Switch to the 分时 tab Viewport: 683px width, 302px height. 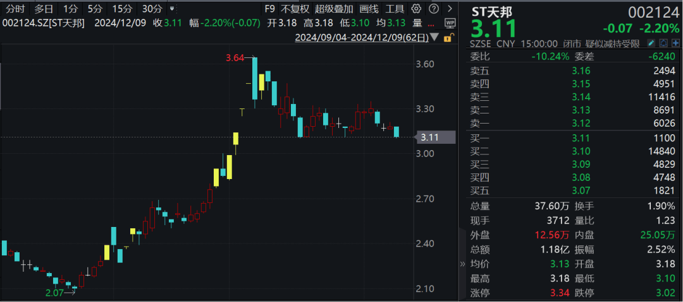(x=15, y=8)
